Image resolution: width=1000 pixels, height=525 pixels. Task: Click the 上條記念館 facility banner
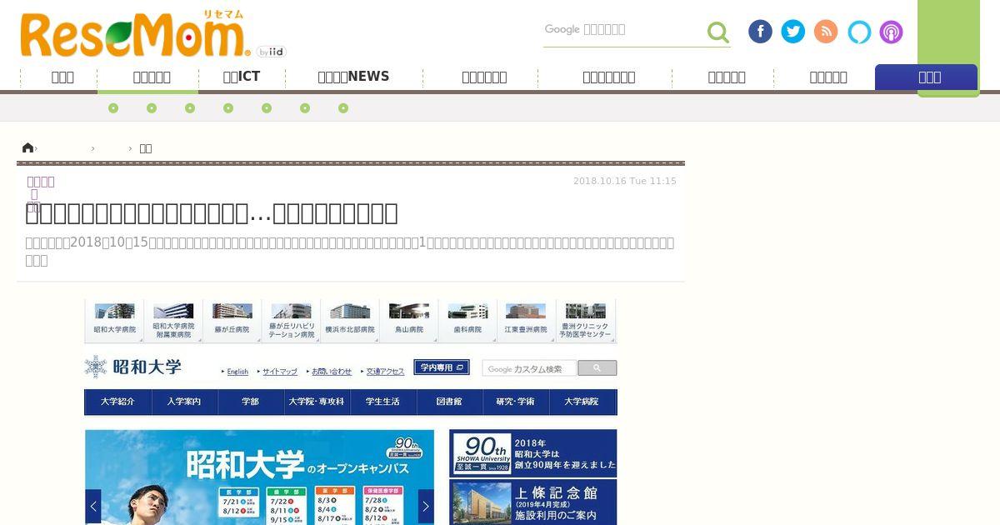coord(533,502)
